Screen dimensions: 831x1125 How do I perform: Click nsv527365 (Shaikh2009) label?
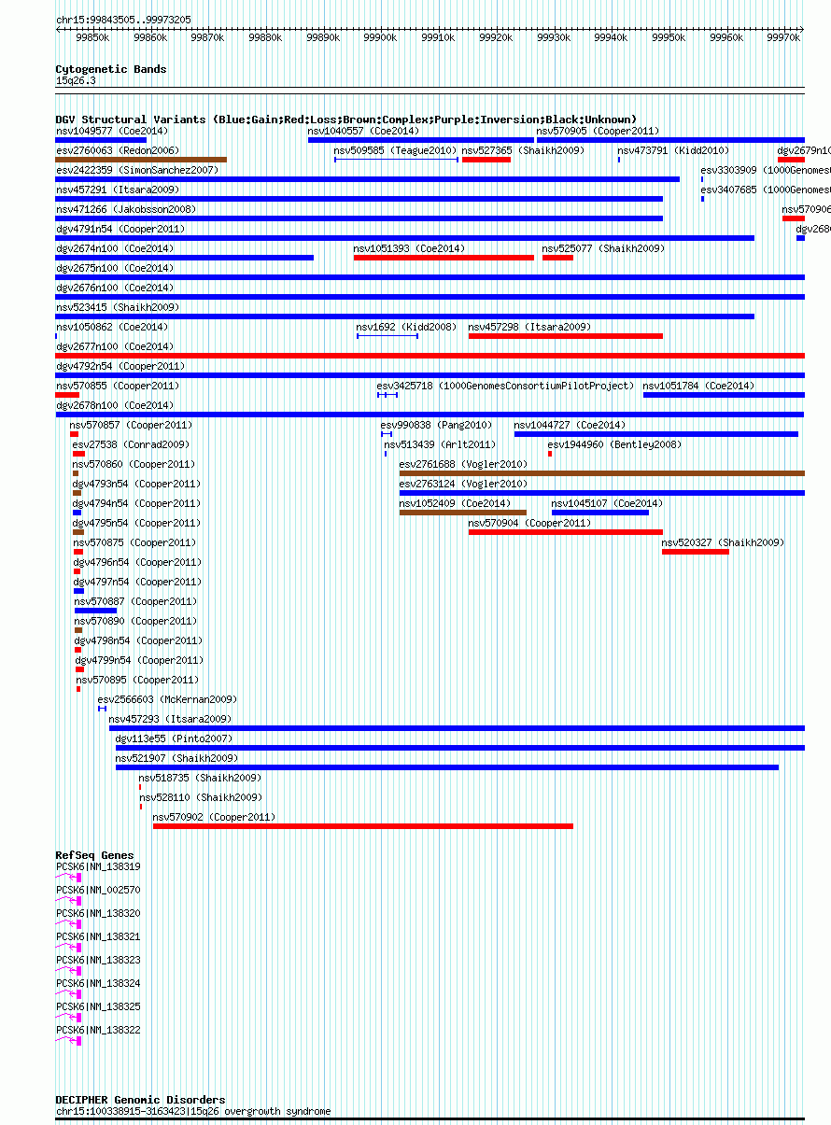tap(523, 151)
